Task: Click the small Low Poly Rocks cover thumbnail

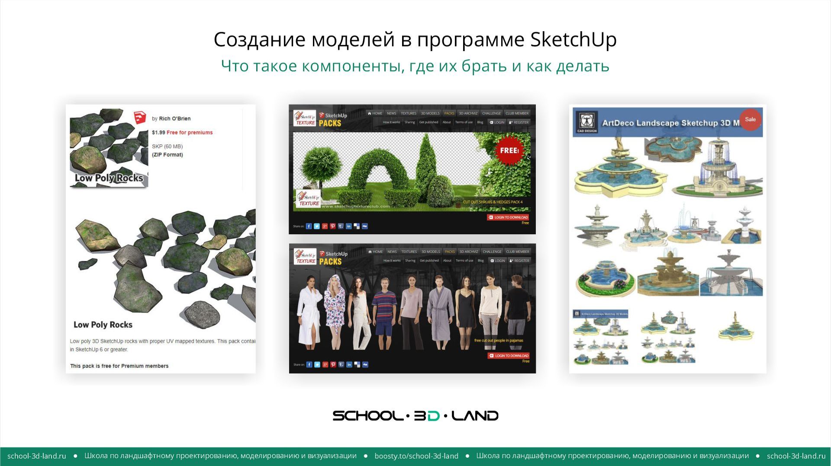Action: (x=109, y=148)
